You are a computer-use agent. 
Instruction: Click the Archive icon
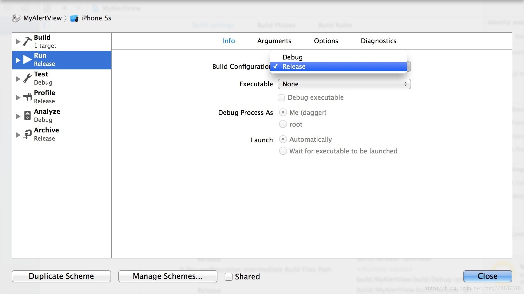(27, 134)
